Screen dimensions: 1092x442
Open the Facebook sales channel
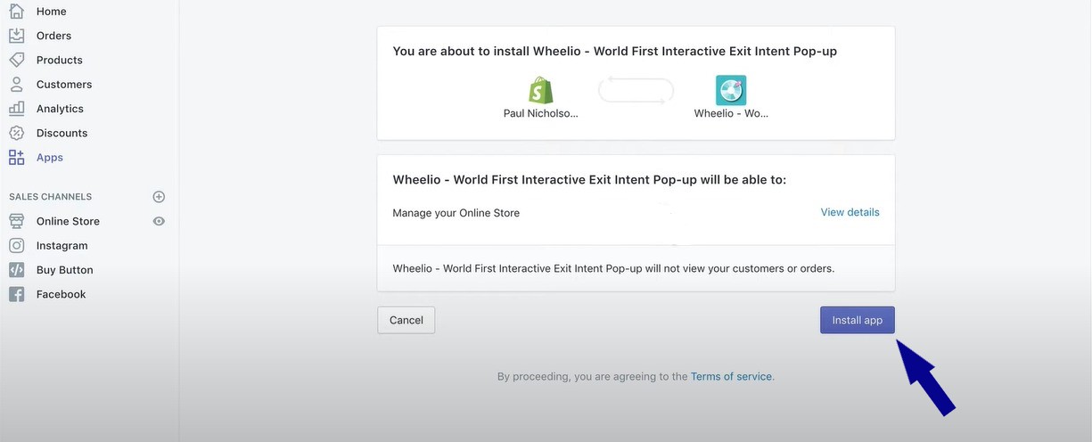[x=61, y=294]
